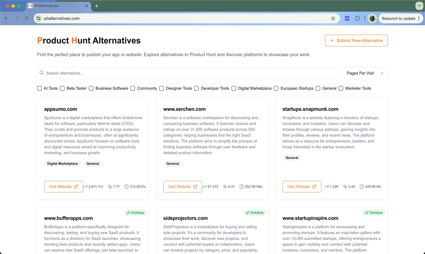425x254 pixels.
Task: Click Dofollow badge on sideprojectors.com card
Action: (x=254, y=213)
